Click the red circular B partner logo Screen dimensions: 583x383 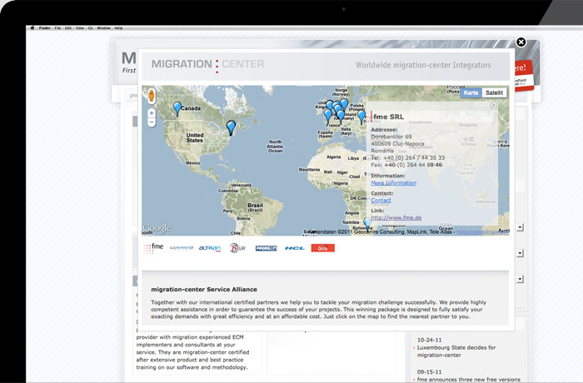tap(237, 247)
